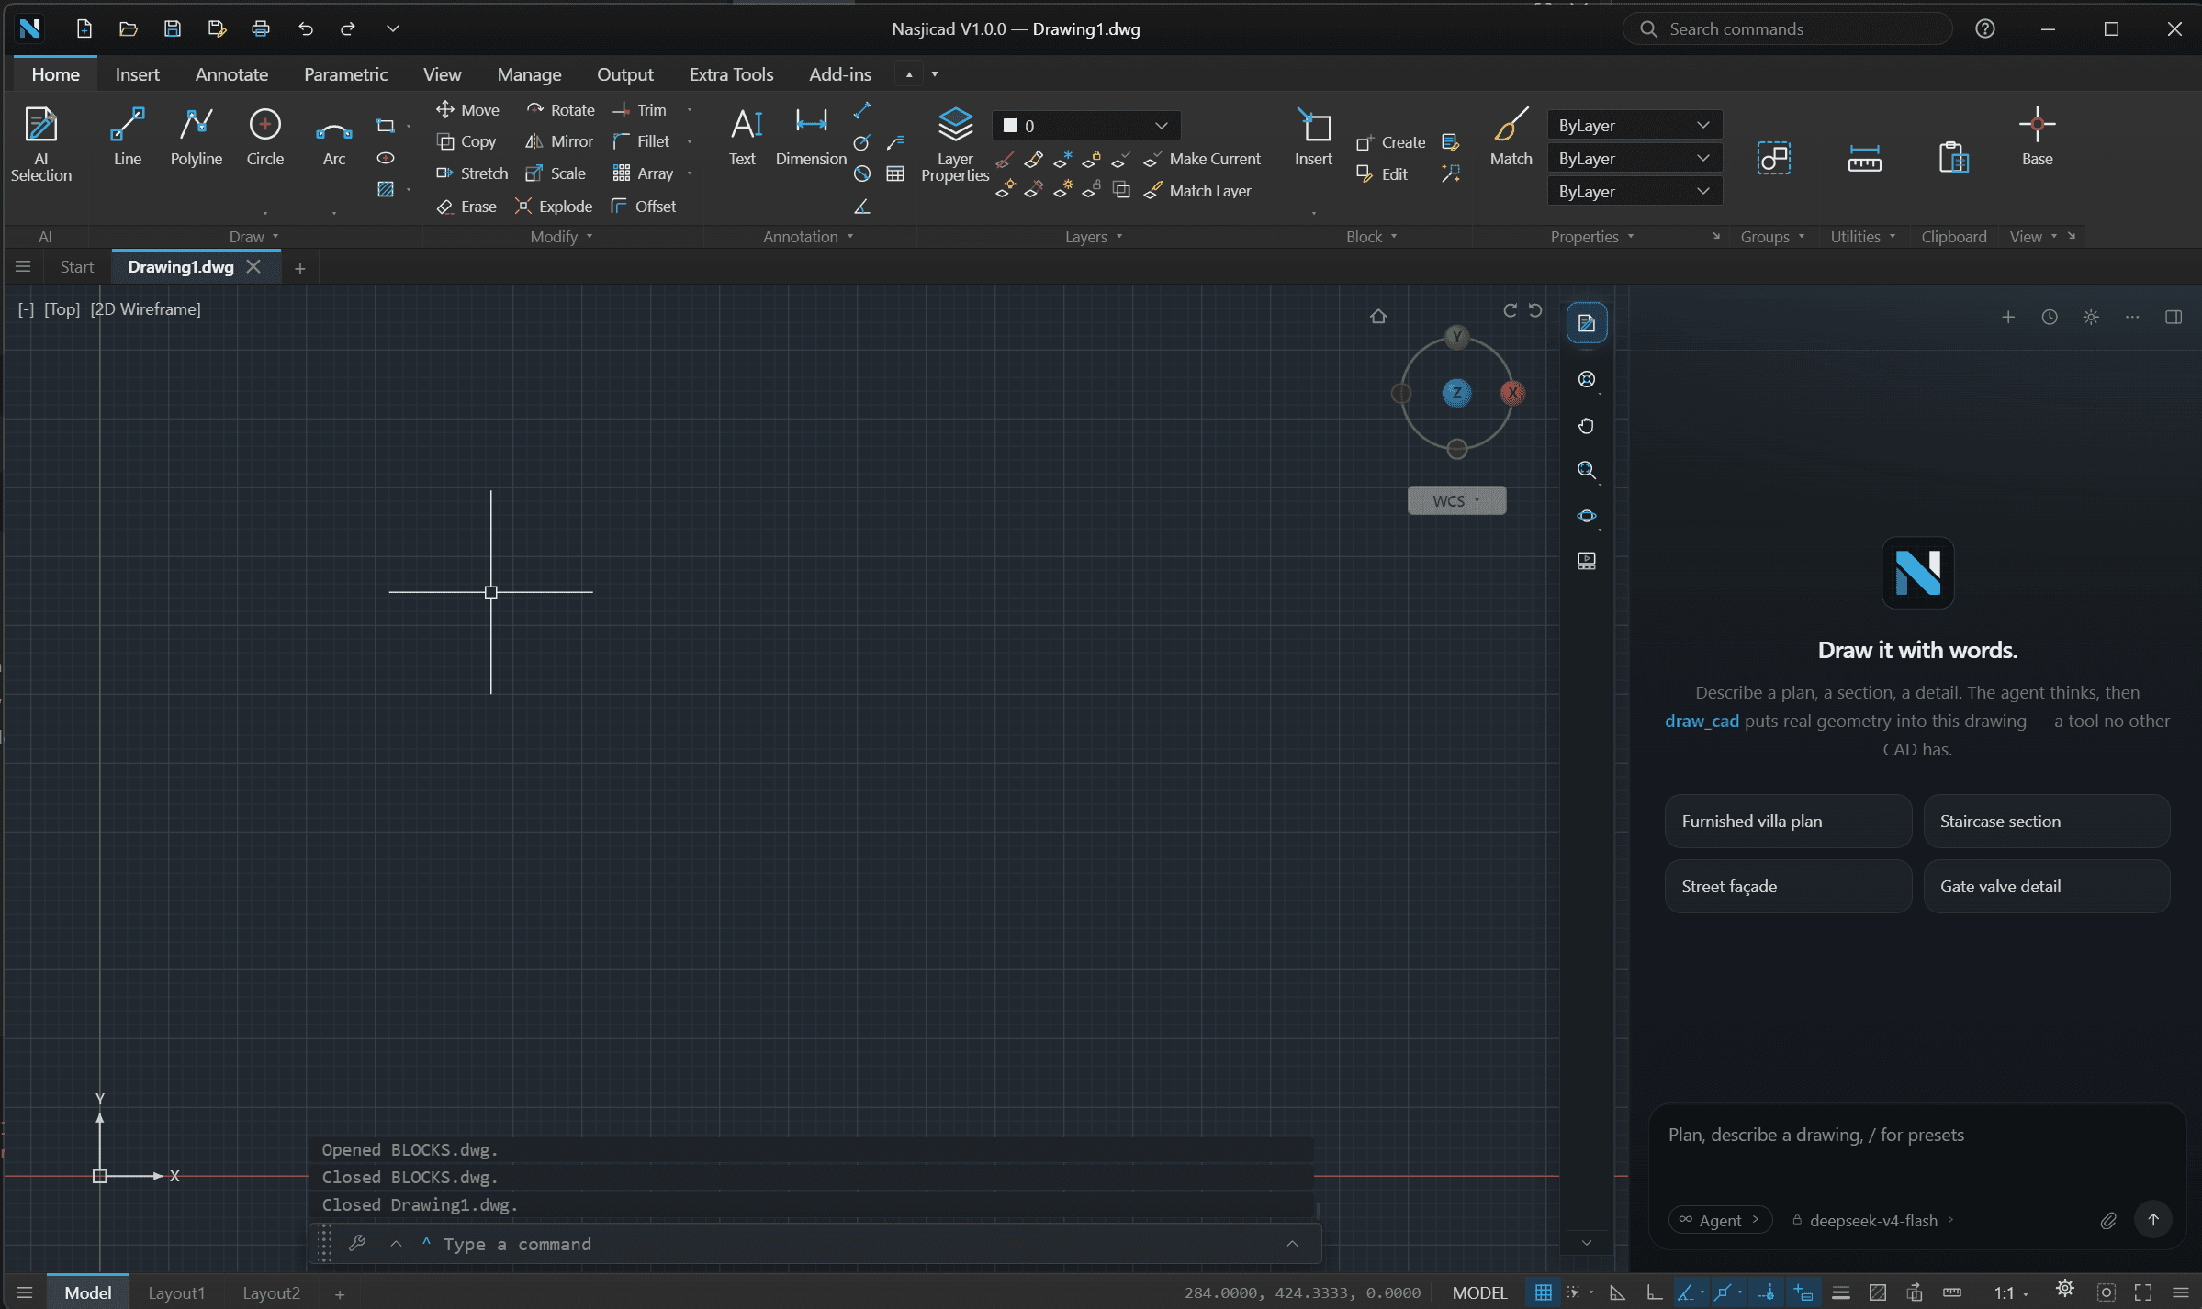This screenshot has width=2202, height=1309.
Task: Switch to the Layout1 tab
Action: tap(176, 1292)
